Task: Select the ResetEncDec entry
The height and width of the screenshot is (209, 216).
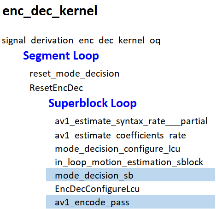Action: coord(56,88)
